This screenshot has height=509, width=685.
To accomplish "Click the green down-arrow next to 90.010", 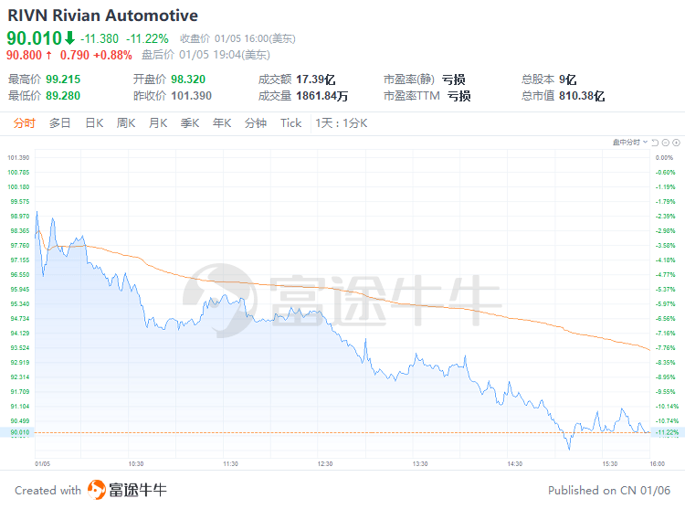I will tap(70, 38).
